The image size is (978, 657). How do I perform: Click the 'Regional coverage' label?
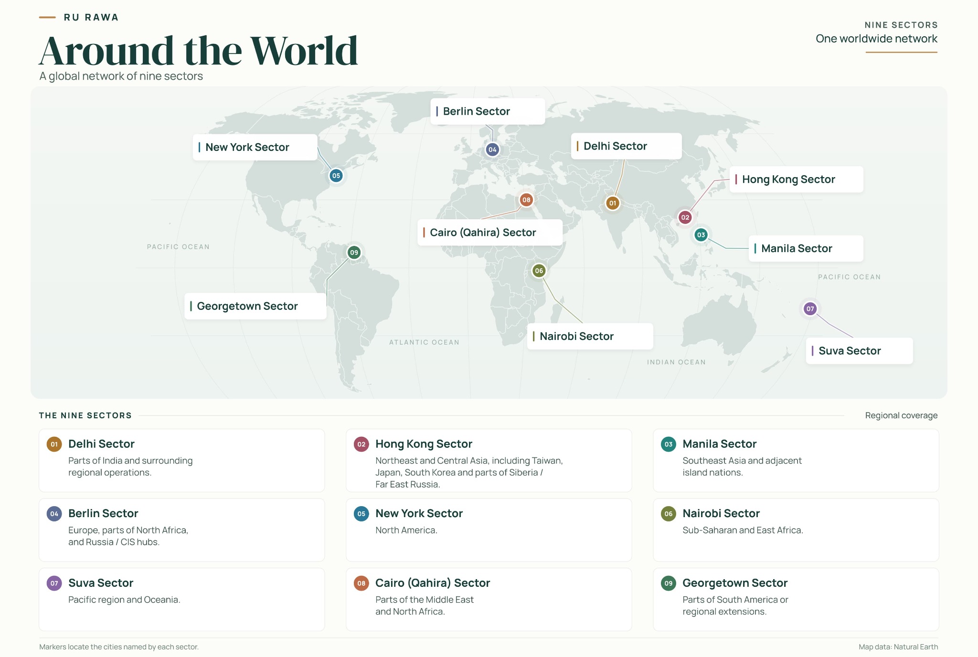point(901,415)
